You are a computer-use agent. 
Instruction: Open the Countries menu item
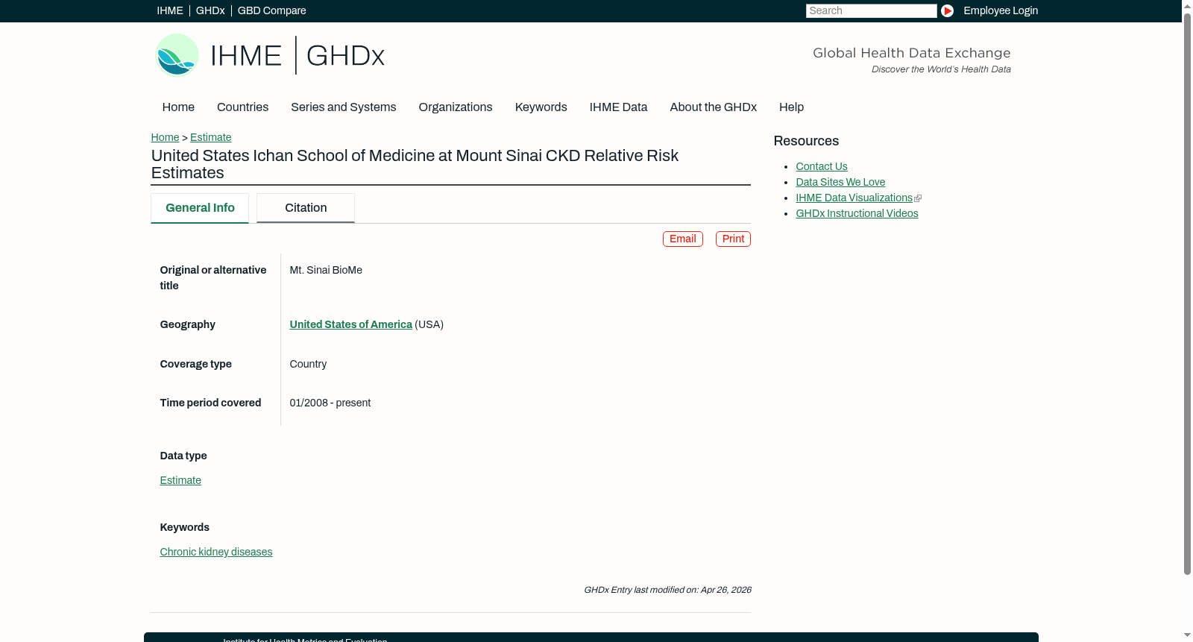pos(242,107)
